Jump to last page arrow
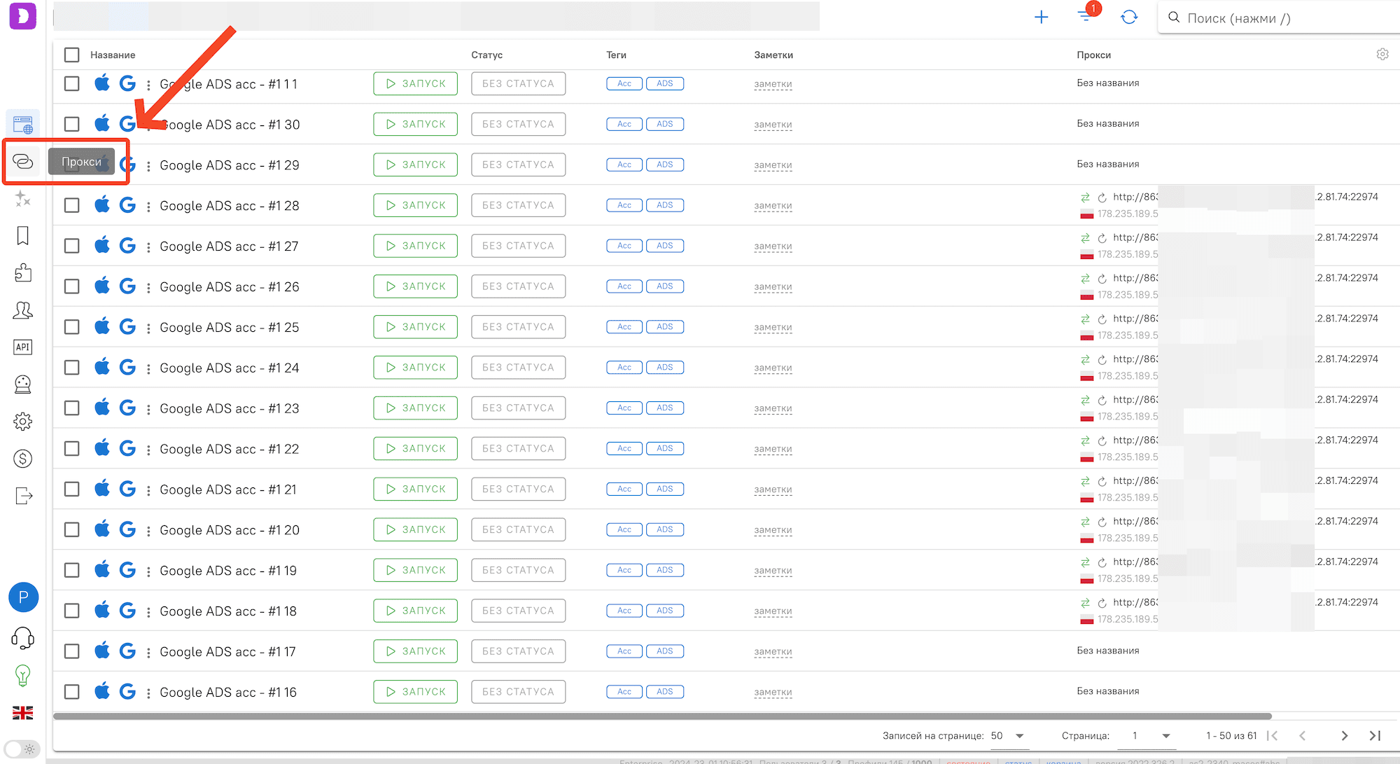 tap(1375, 736)
